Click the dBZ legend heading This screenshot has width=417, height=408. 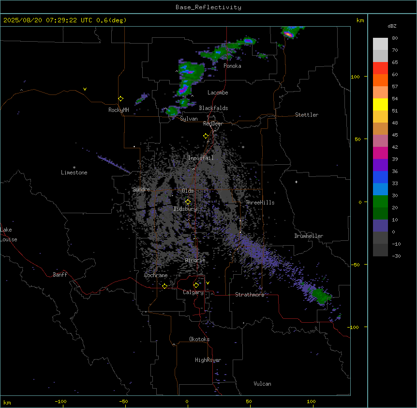point(392,26)
